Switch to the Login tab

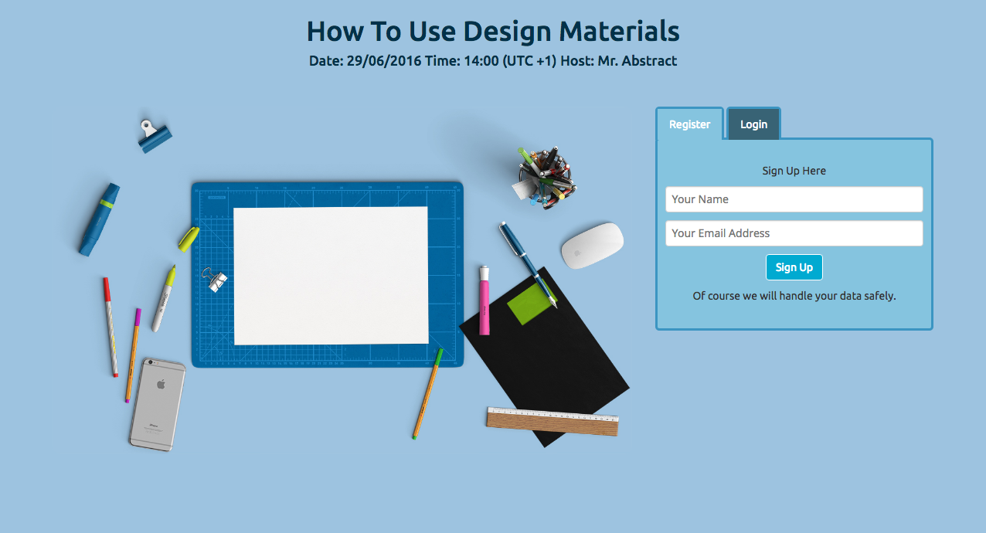click(x=753, y=124)
